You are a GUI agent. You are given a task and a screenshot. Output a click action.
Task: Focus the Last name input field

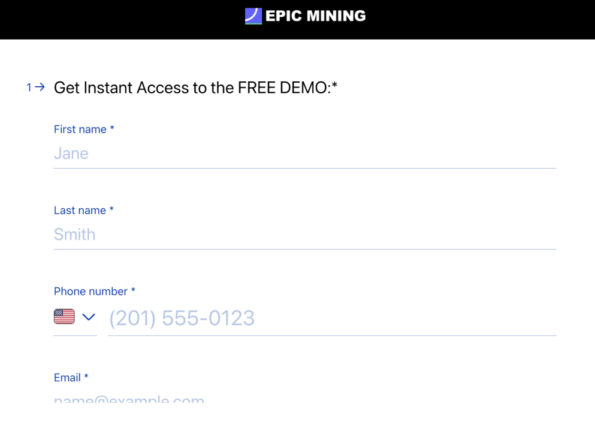(304, 235)
